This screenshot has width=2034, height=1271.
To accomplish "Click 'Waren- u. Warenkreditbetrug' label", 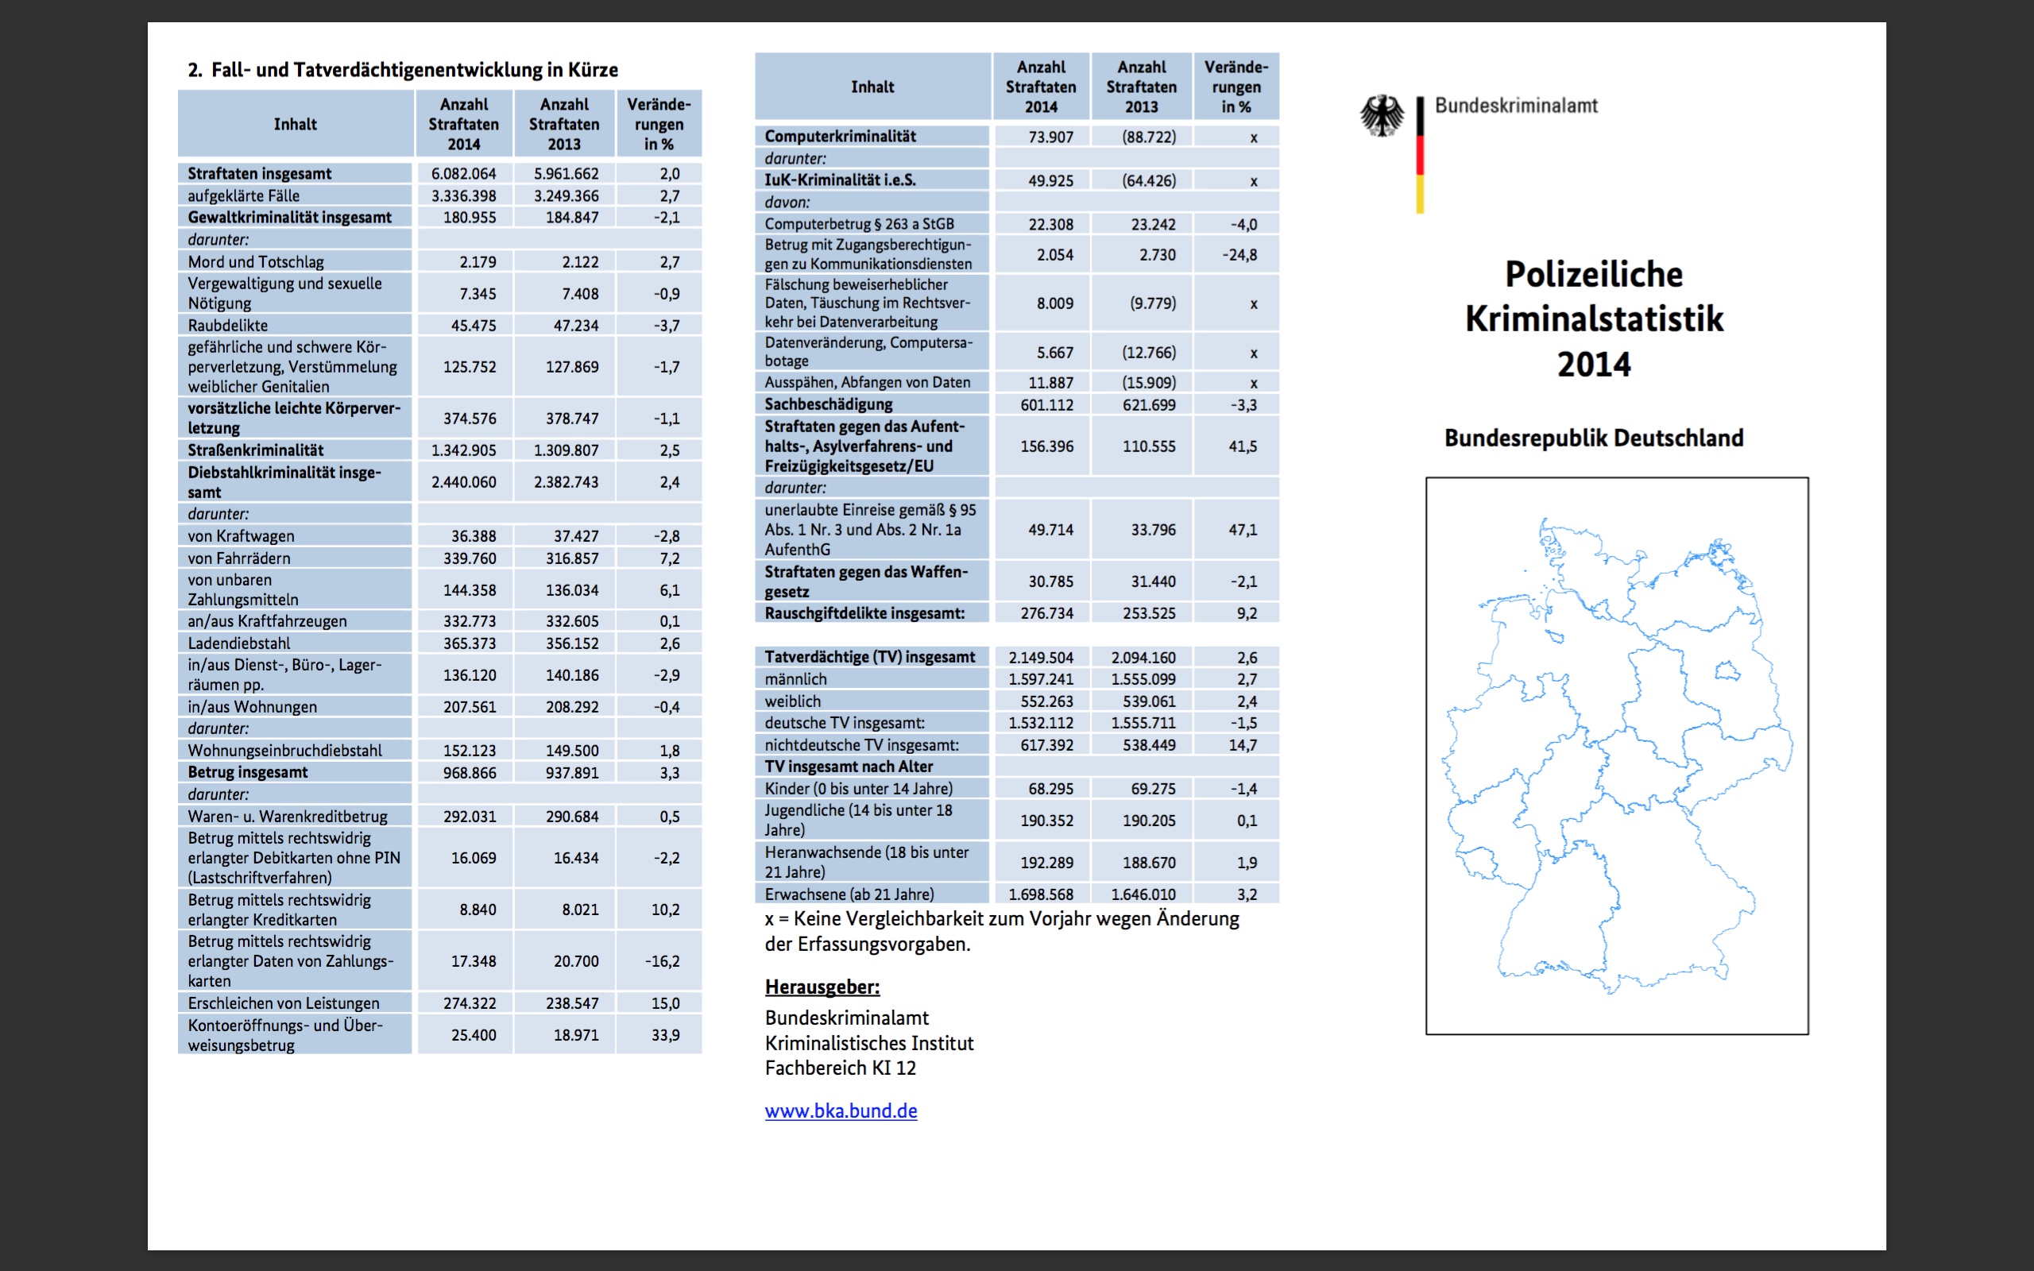I will click(x=288, y=817).
